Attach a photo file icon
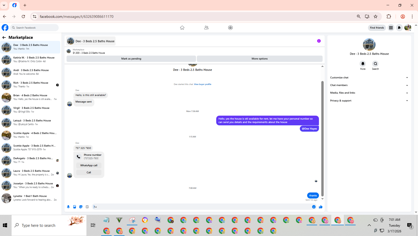The width and height of the screenshot is (418, 236). (x=75, y=207)
